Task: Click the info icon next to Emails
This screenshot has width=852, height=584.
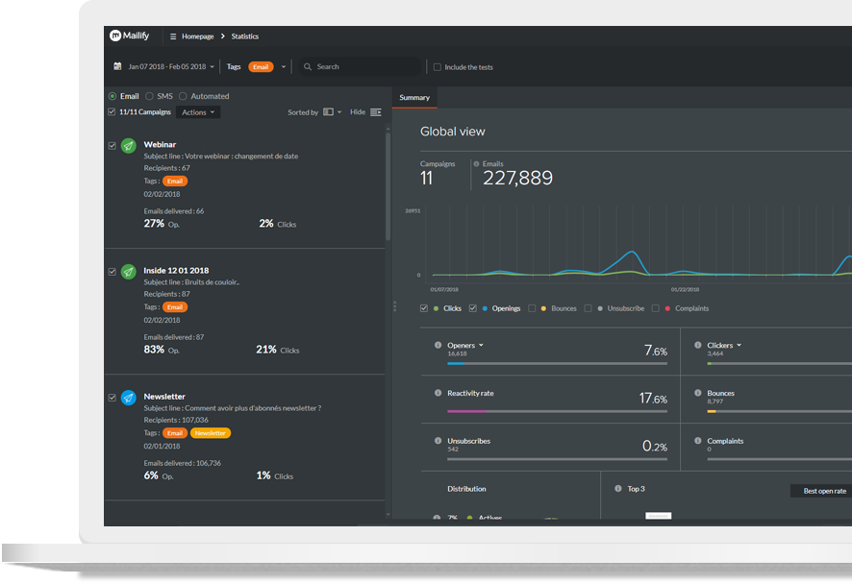Action: pos(477,164)
